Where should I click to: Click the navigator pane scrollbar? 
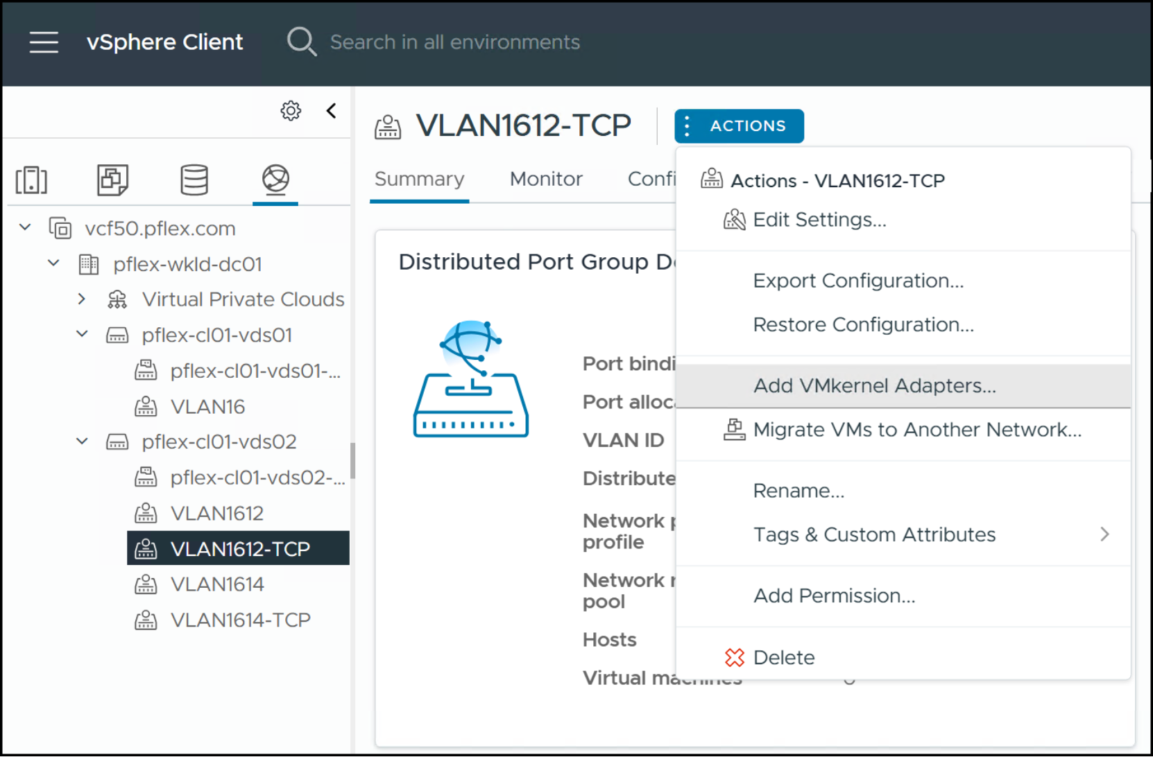click(x=352, y=461)
